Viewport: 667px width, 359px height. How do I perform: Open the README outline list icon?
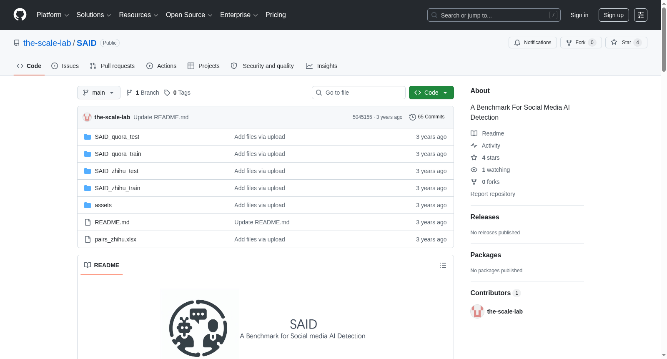443,265
